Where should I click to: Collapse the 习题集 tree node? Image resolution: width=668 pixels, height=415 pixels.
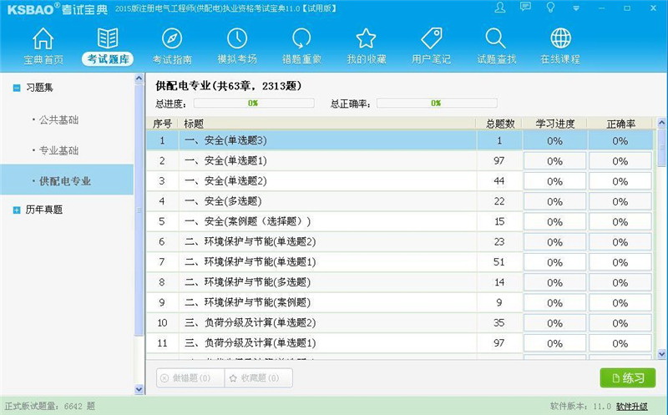tap(17, 89)
